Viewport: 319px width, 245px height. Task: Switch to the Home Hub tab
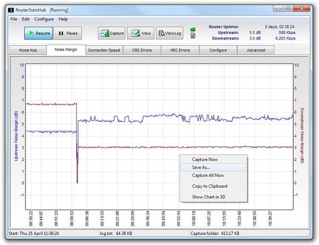(x=28, y=50)
